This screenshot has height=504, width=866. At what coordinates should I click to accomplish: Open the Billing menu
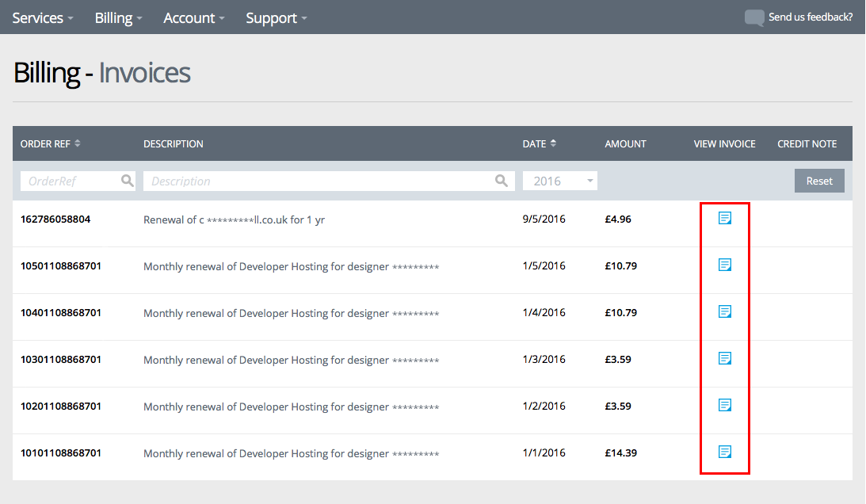[x=118, y=17]
